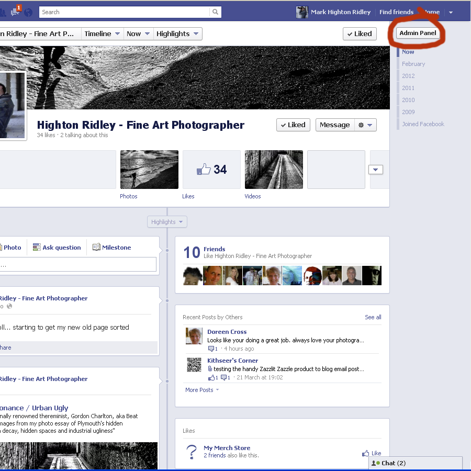471x471 pixels.
Task: Open My Merch Store link
Action: [227, 448]
